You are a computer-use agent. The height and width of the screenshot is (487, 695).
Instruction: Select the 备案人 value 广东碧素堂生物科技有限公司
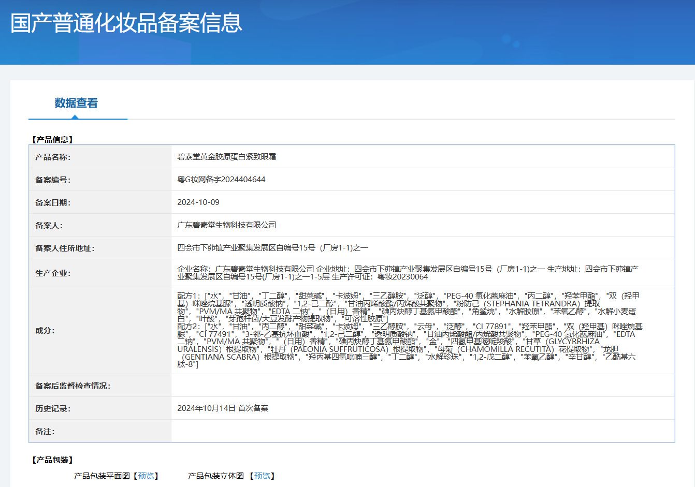tap(227, 225)
